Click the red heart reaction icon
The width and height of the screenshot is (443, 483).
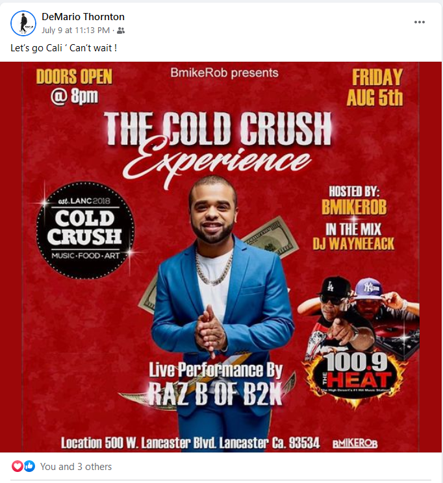click(x=18, y=466)
